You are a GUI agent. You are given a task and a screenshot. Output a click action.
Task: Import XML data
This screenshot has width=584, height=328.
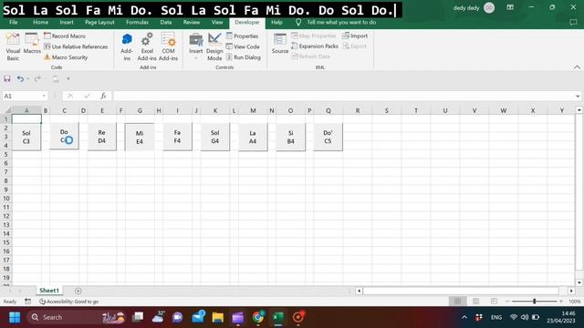(x=355, y=36)
